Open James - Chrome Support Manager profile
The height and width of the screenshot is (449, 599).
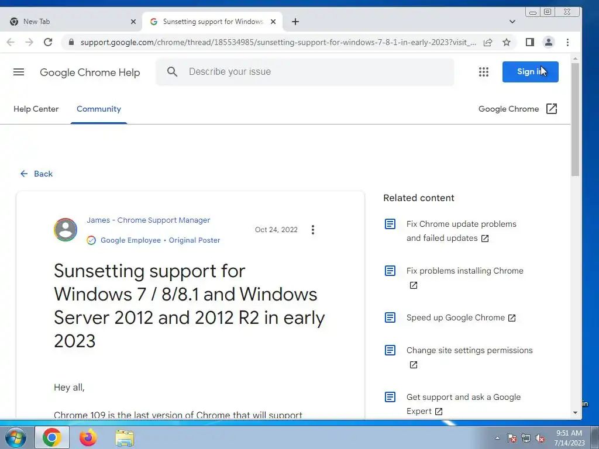(x=148, y=220)
